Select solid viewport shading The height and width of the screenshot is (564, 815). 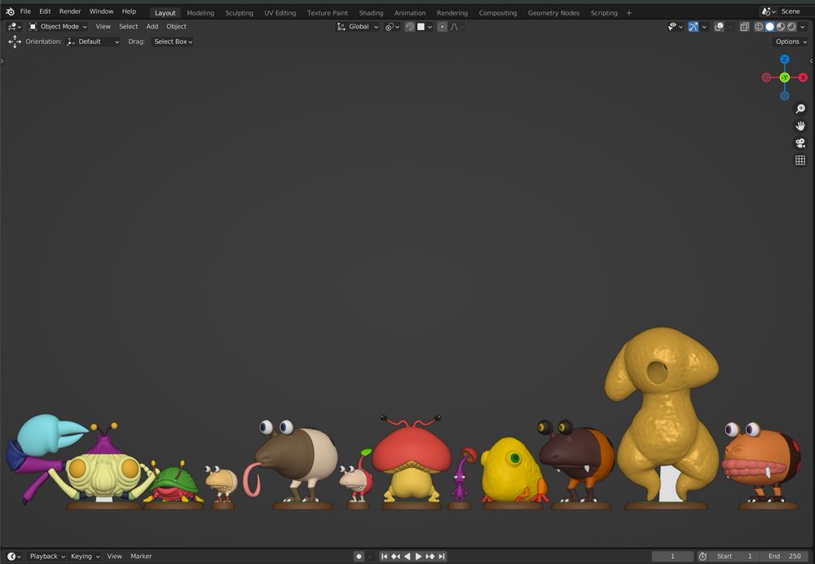coord(770,27)
